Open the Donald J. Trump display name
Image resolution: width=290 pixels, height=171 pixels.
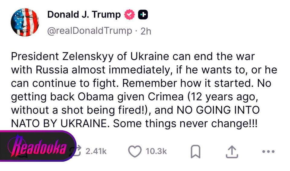[x=84, y=14]
